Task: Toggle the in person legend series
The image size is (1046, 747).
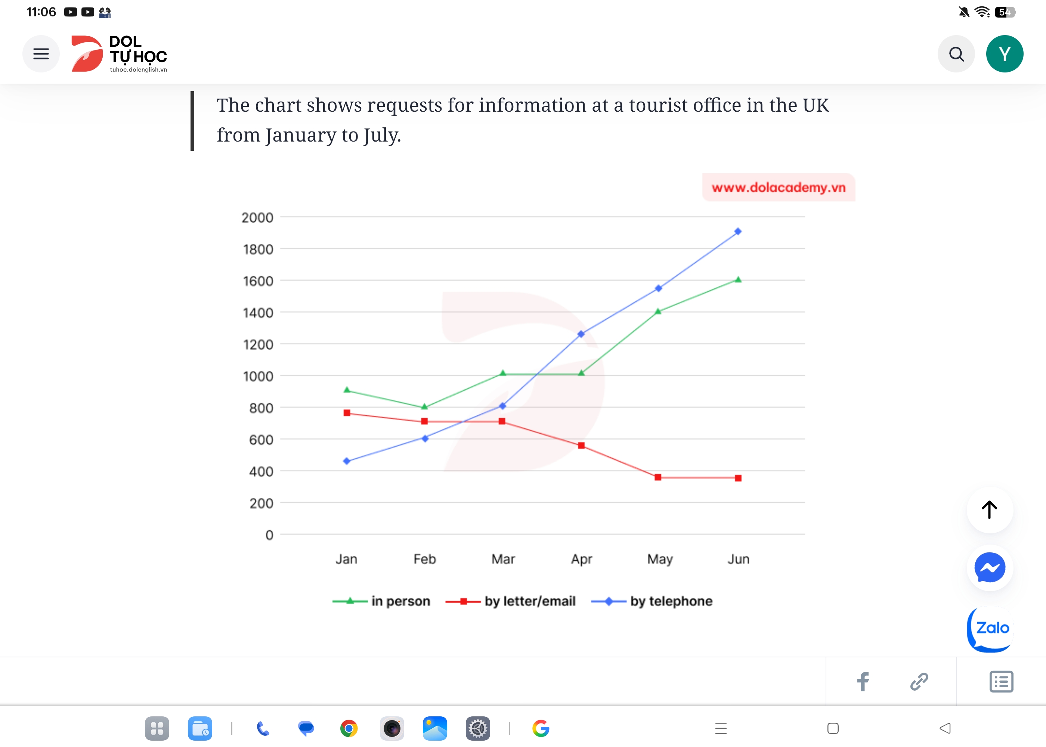Action: (x=381, y=601)
